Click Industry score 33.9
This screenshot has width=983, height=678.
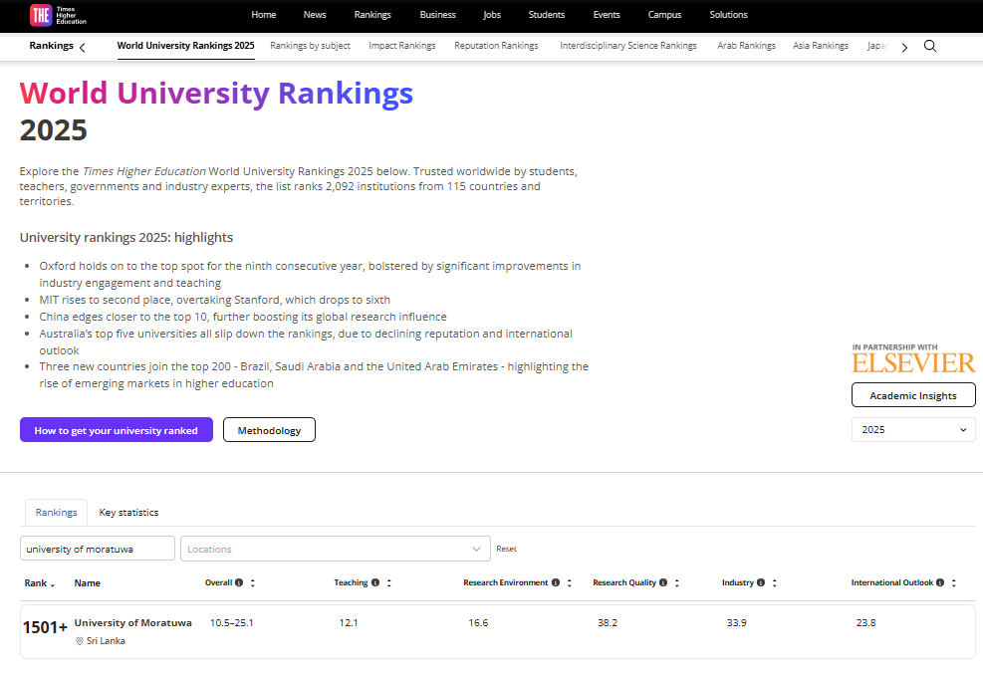[737, 623]
